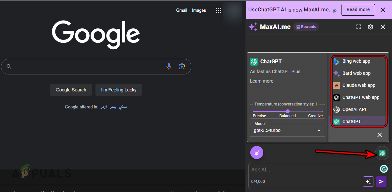Send message with purple arrow button
This screenshot has height=192, width=392.
381,182
